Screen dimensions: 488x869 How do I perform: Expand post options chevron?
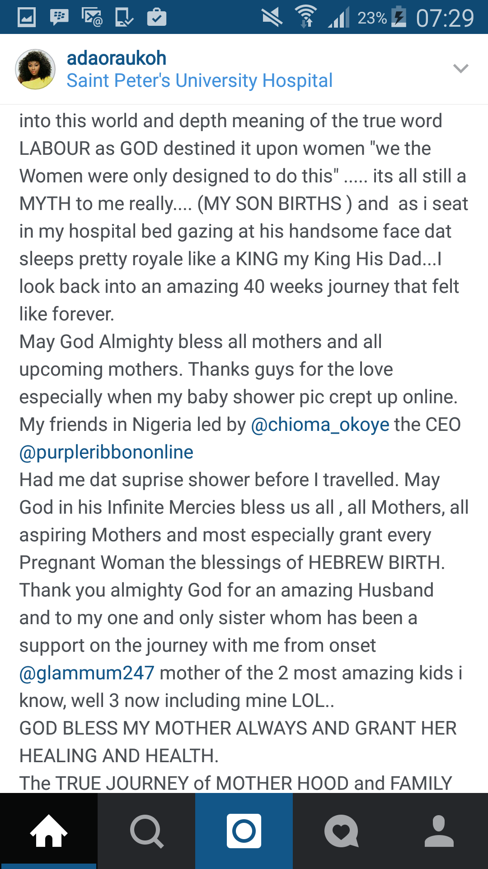(460, 69)
